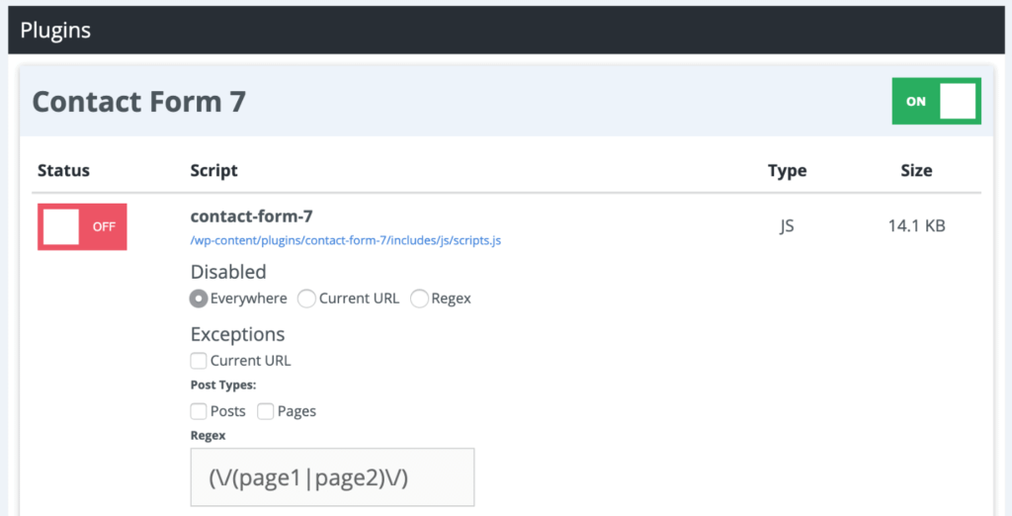
Task: Toggle the Contact Form 7 ON switch
Action: (x=936, y=102)
